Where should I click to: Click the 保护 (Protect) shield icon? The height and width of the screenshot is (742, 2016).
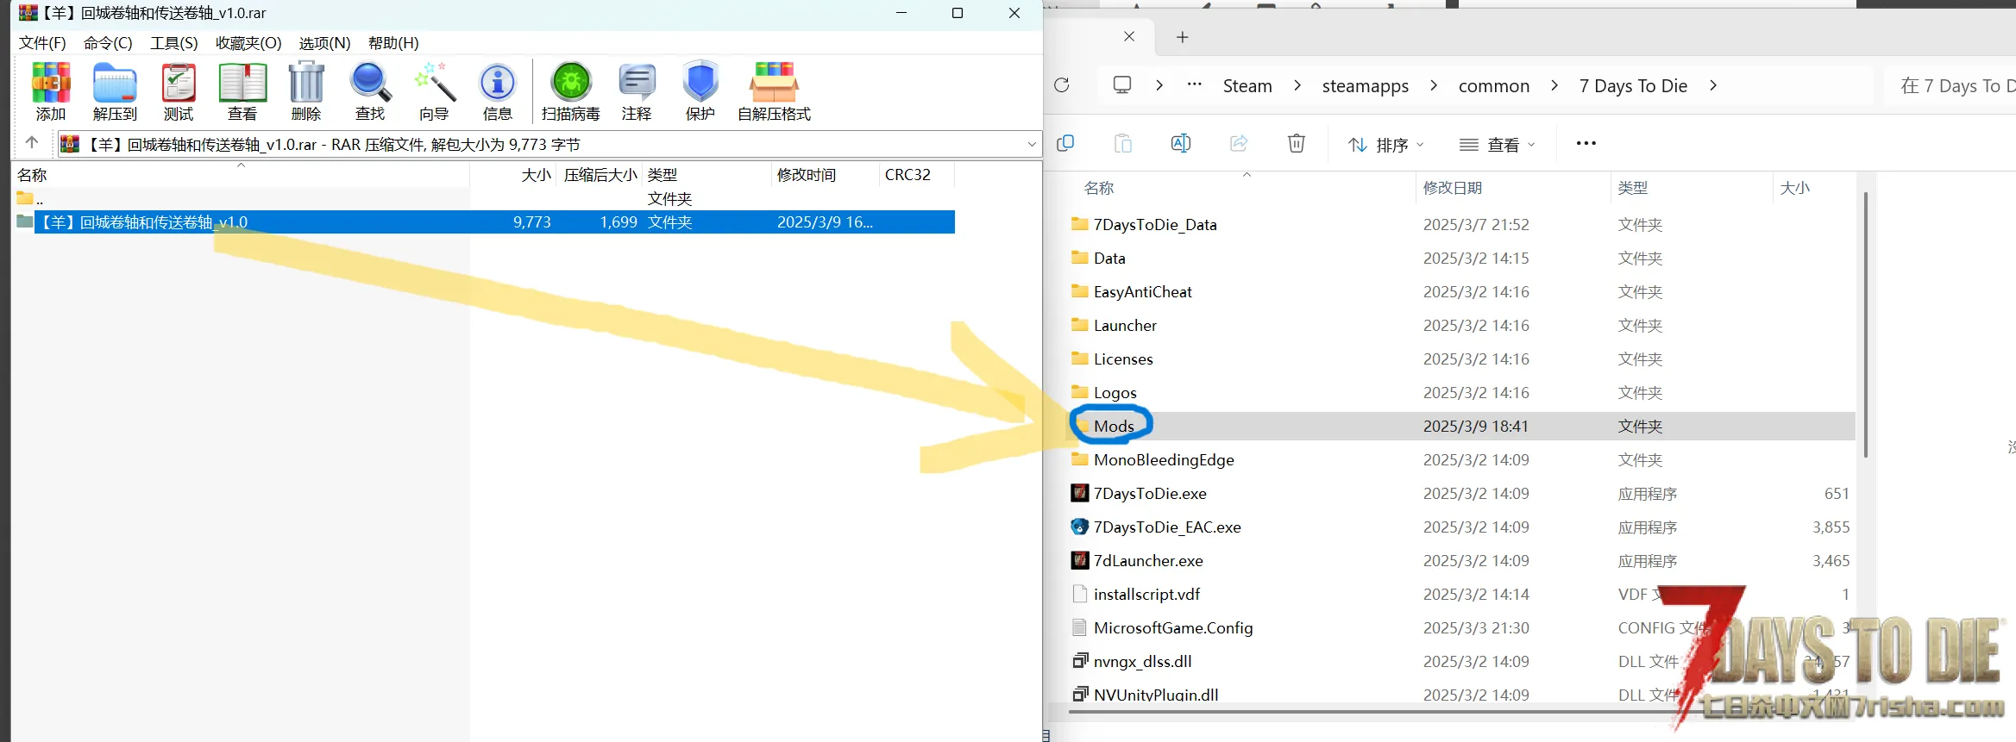pos(700,90)
